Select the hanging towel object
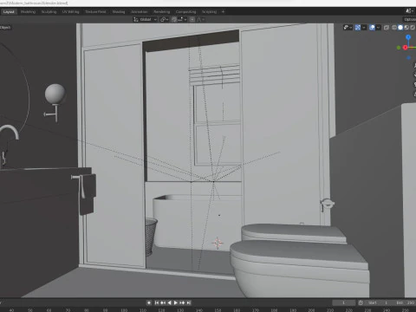This screenshot has height=312, width=416. pos(88,194)
